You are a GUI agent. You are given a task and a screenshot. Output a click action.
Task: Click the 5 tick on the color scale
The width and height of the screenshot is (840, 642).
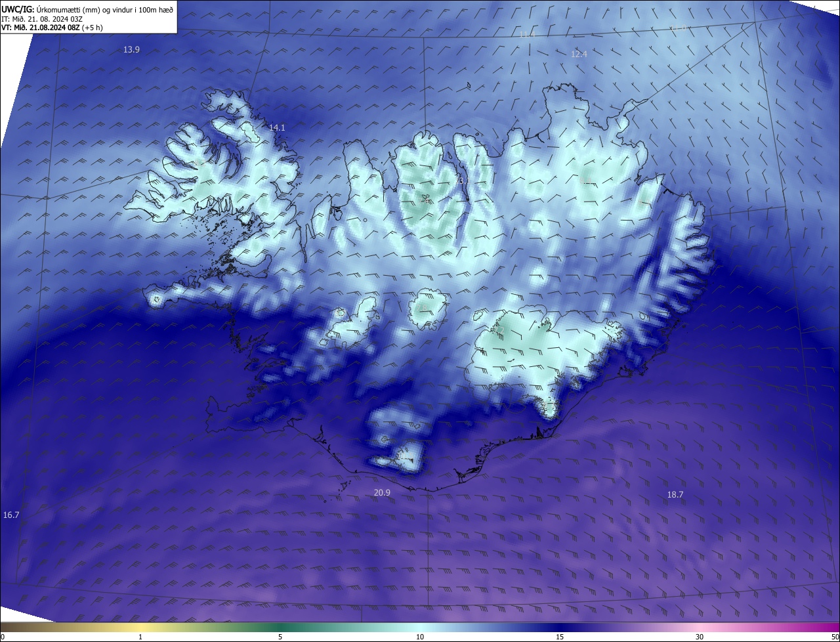tap(280, 637)
